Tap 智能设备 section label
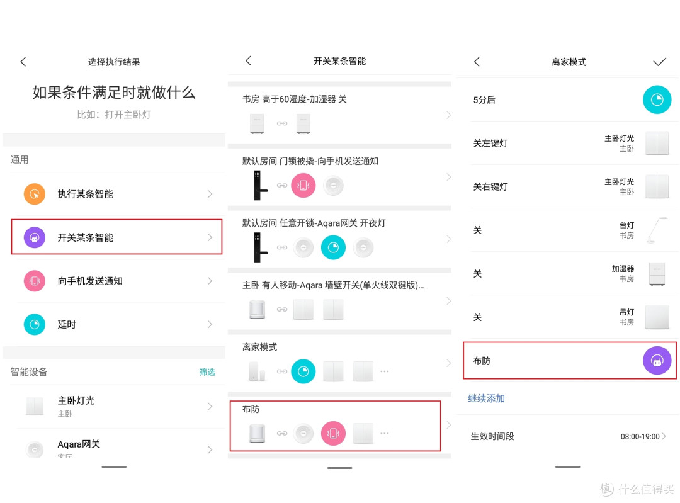680x503 pixels. pos(28,371)
